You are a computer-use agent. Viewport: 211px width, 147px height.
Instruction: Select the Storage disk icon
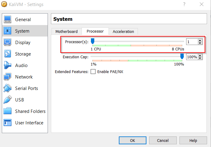(8, 54)
